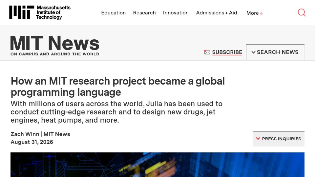Click the MIT logo
The width and height of the screenshot is (315, 177).
pos(22,12)
